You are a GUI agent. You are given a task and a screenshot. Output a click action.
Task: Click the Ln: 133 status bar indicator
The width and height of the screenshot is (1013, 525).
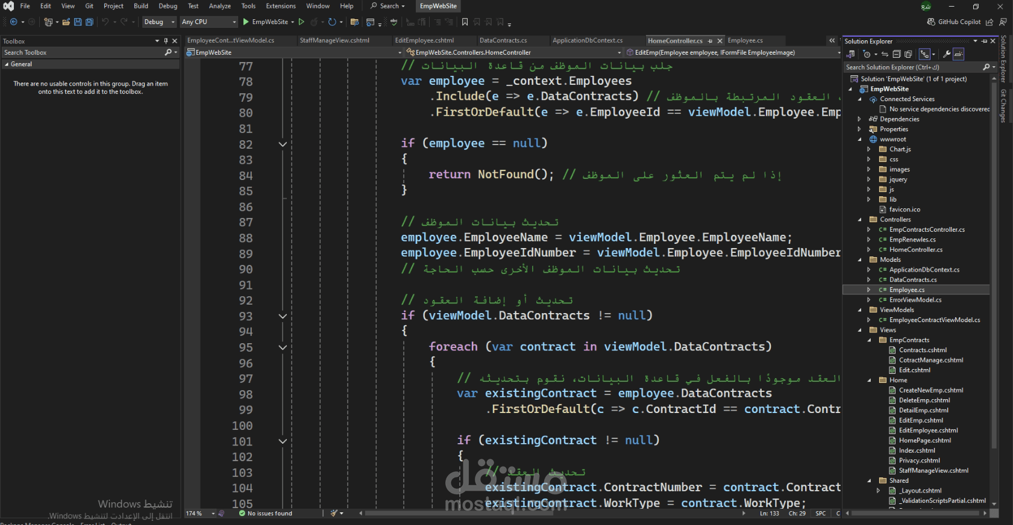tap(770, 514)
